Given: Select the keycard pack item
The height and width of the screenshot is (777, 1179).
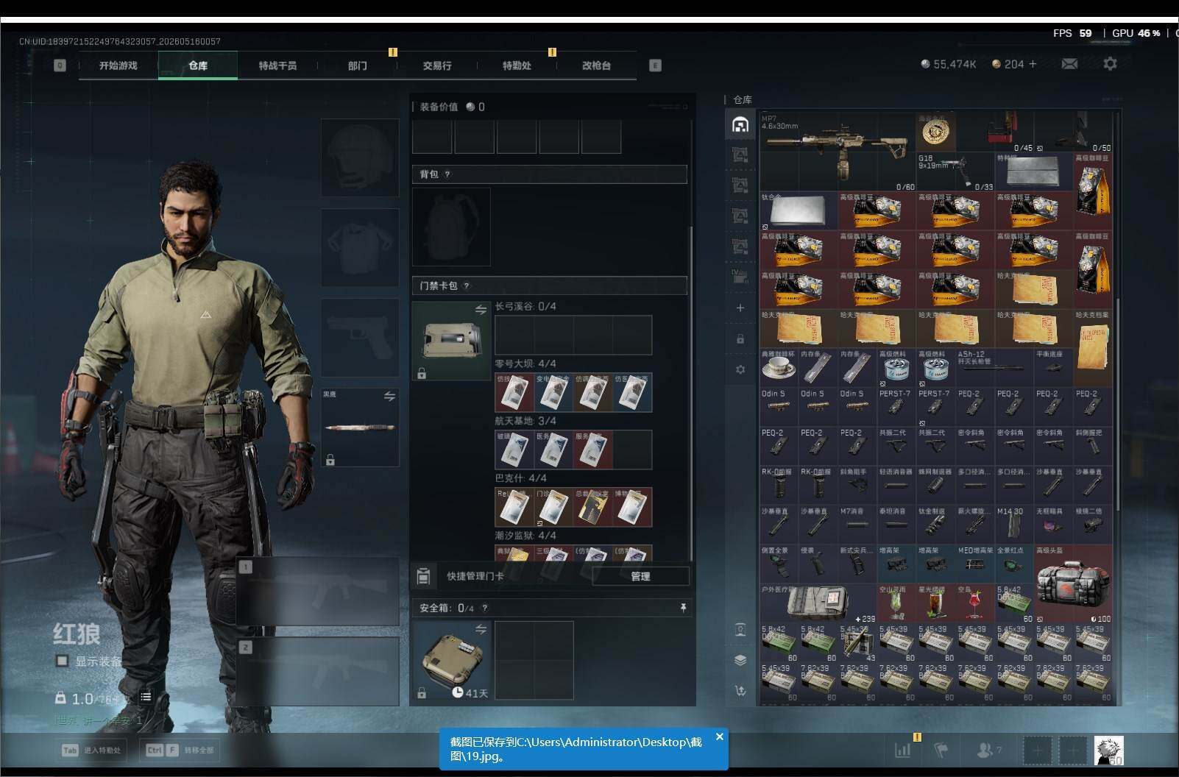Looking at the screenshot, I should pyautogui.click(x=451, y=341).
